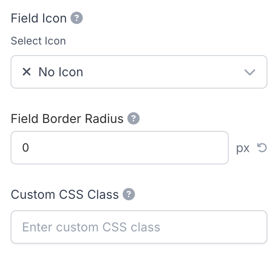The image size is (278, 253).
Task: Expand the Select Icon dropdown chevron
Action: coord(249,72)
